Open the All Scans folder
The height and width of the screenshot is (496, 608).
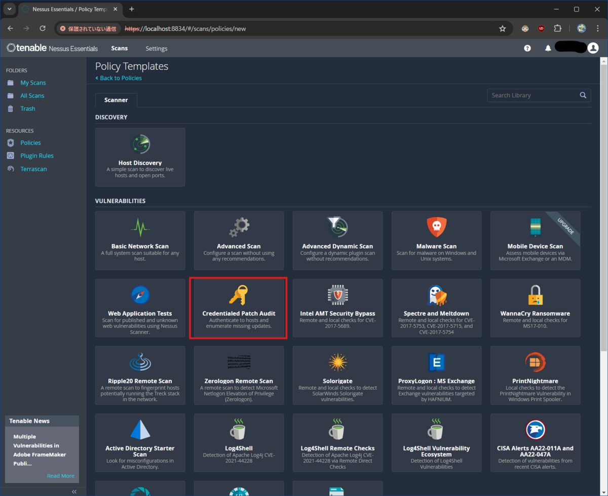click(x=32, y=96)
